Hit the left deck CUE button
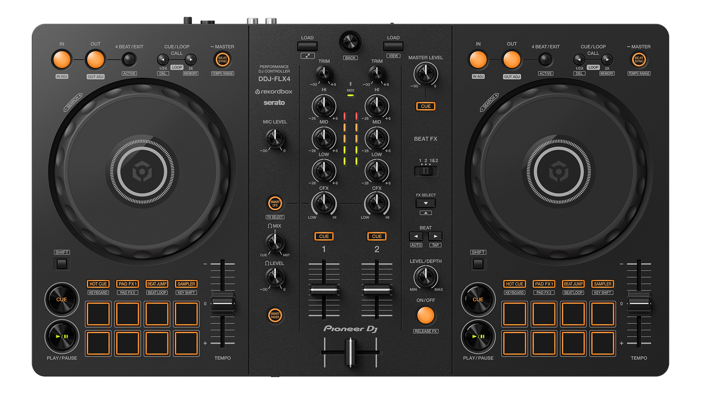701x394 pixels. coord(62,299)
